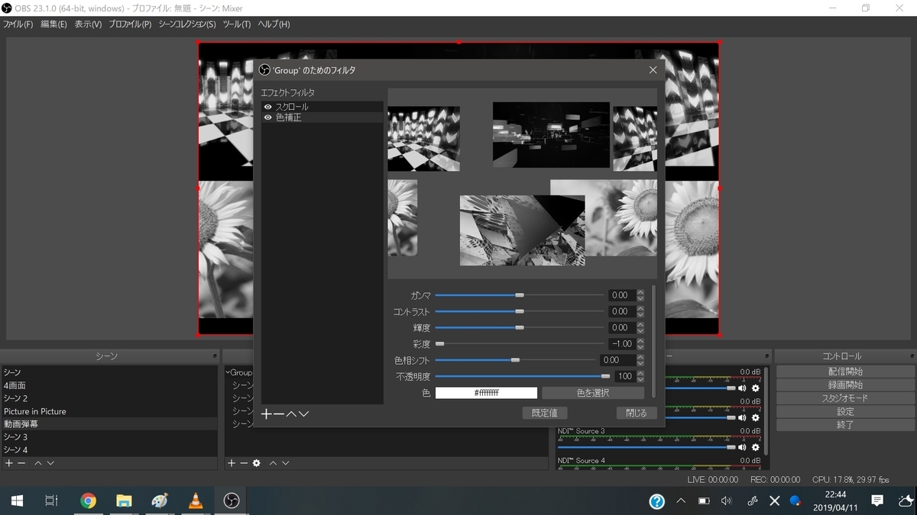Increase 彩度 value with up arrow

pyautogui.click(x=640, y=341)
